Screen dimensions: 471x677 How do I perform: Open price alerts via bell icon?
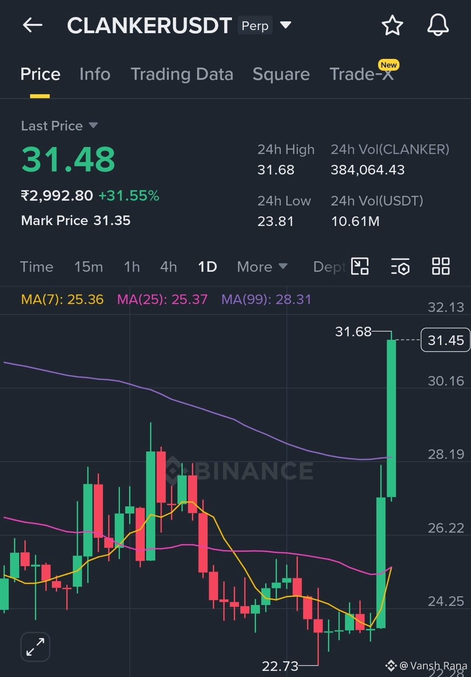[x=438, y=25]
